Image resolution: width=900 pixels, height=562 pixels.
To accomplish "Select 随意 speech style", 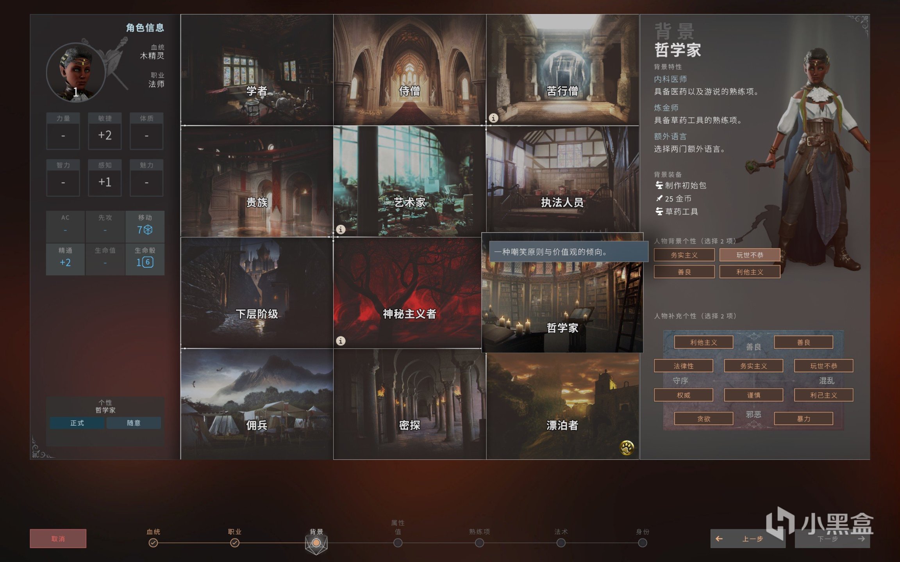I will click(134, 423).
